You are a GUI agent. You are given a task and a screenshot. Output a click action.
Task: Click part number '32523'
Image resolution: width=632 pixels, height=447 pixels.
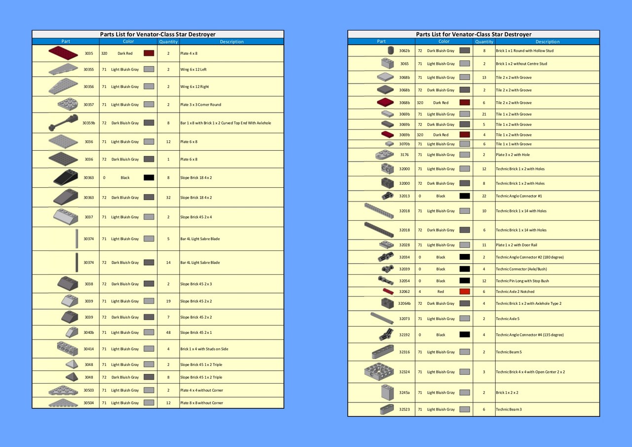[404, 409]
